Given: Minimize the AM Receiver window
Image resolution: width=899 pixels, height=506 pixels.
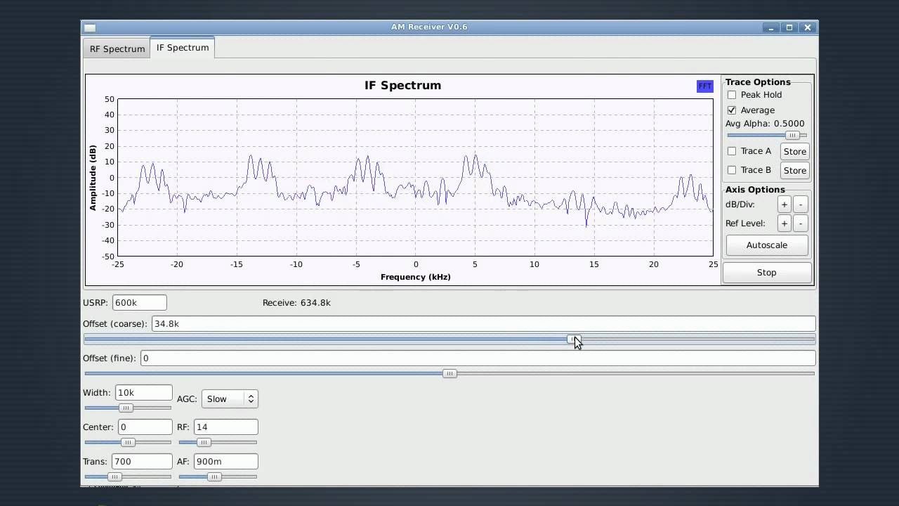Looking at the screenshot, I should [x=771, y=27].
